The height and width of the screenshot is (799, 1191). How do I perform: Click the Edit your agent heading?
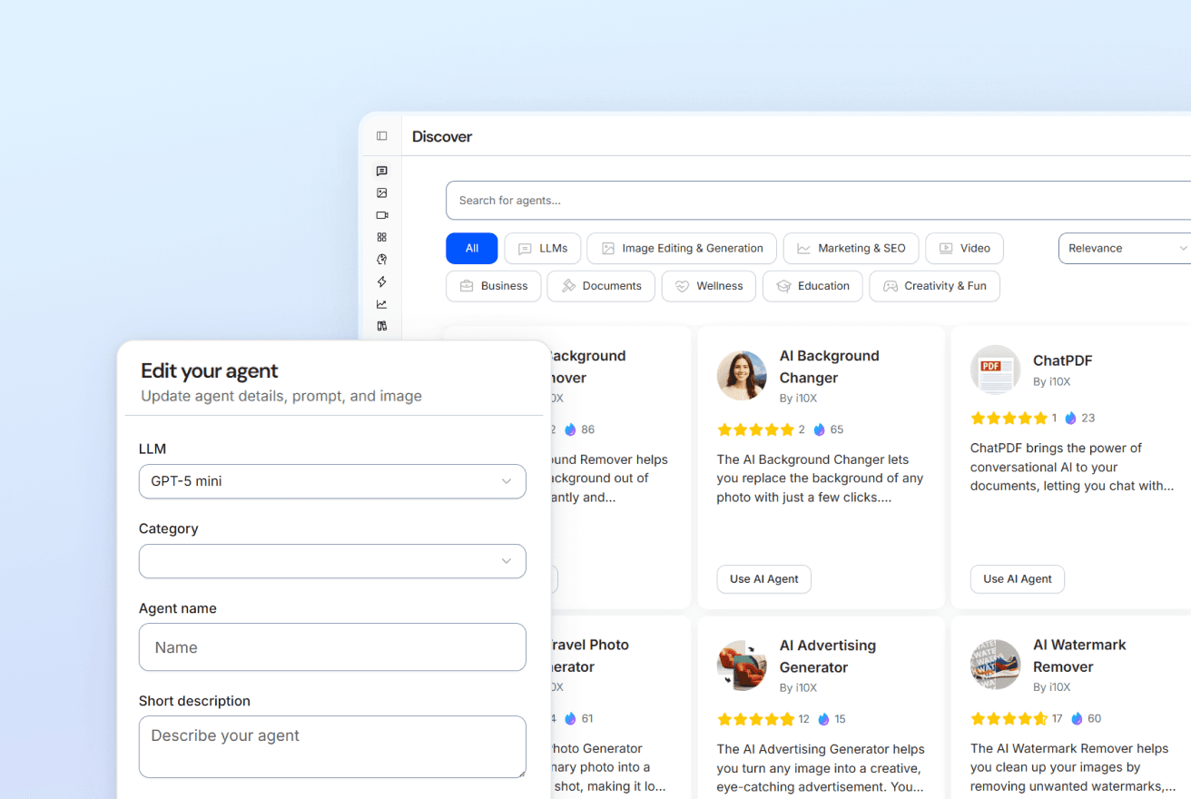click(x=210, y=370)
